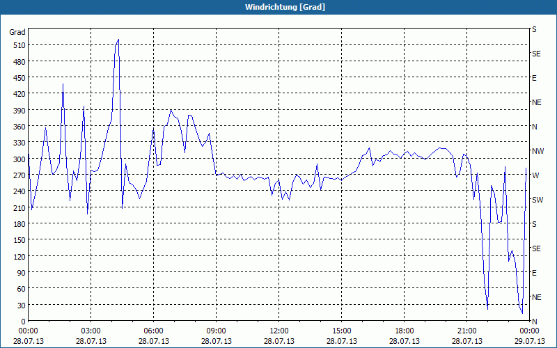Viewport: 557px width, 348px height.
Task: Select the 360 y-axis label
Action: (19, 127)
